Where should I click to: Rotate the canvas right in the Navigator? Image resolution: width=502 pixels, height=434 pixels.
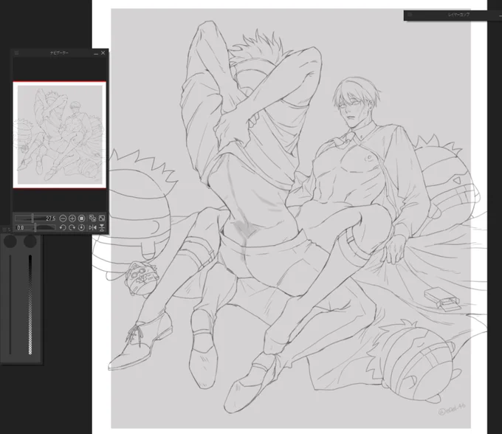(72, 227)
